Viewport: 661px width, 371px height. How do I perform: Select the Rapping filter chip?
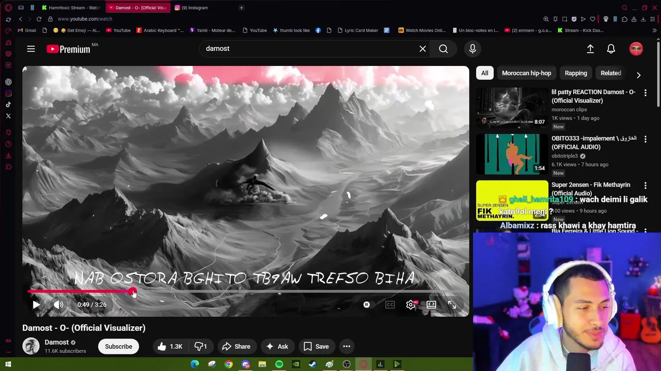coord(576,73)
